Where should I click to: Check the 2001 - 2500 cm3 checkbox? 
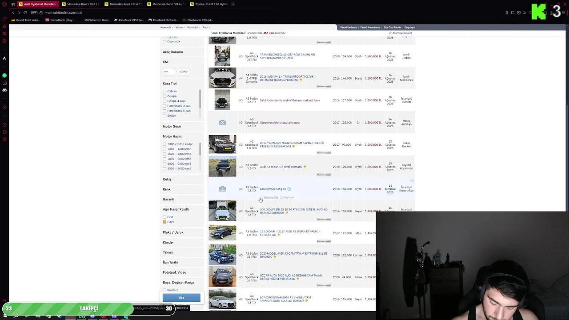click(164, 164)
